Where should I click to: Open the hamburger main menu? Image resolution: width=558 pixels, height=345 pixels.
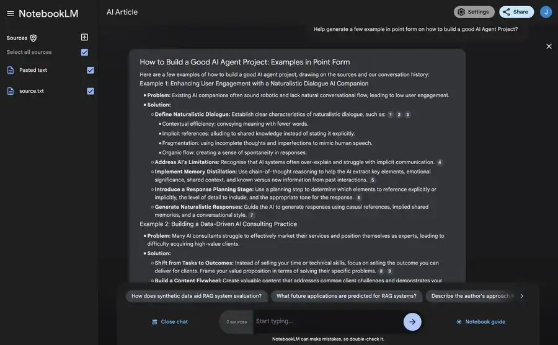(10, 13)
